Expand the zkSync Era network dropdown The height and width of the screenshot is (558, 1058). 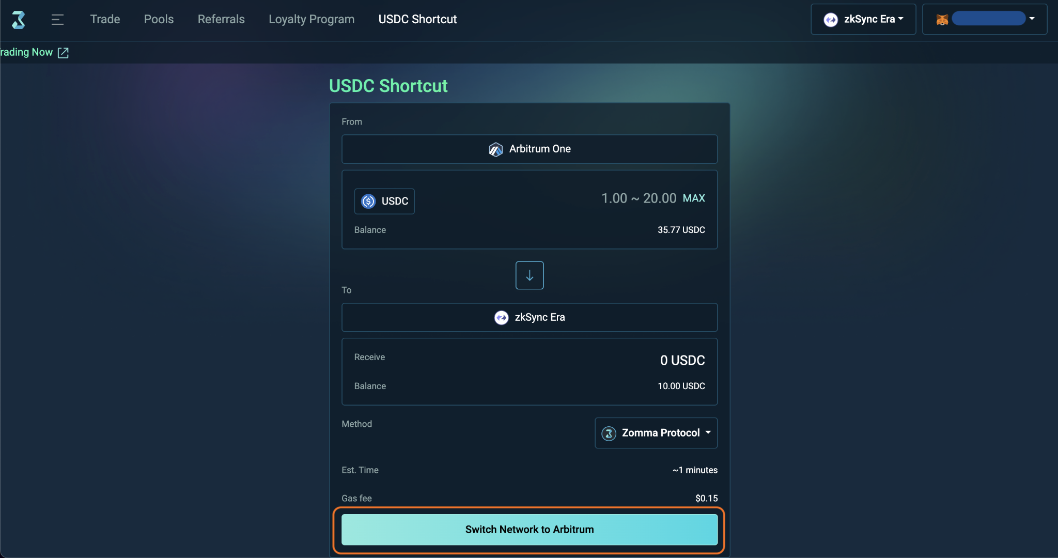(863, 19)
